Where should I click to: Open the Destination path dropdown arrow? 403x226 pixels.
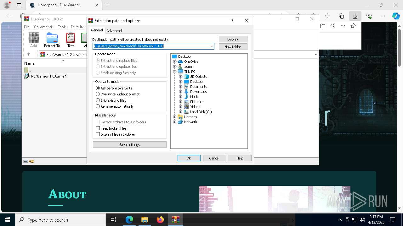click(x=212, y=46)
